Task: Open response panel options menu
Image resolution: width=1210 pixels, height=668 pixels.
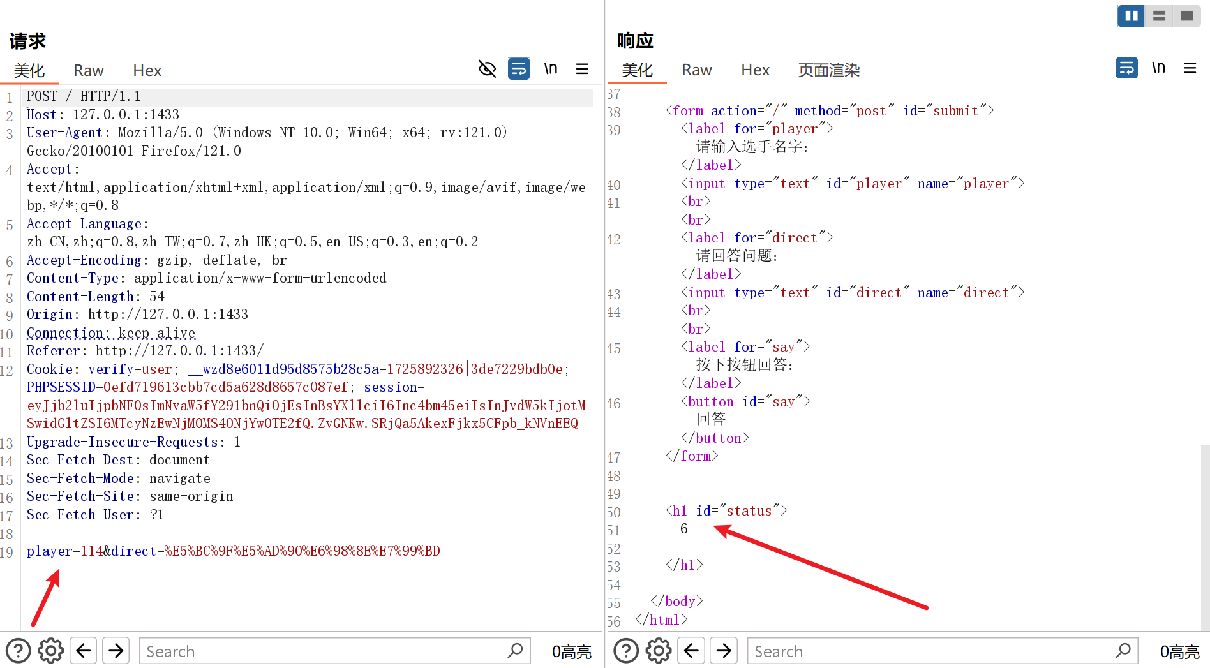Action: tap(1190, 68)
